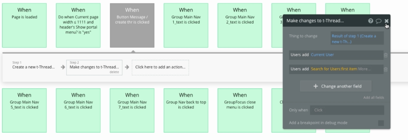Delete the Users add Current User field
This screenshot has height=140, width=408.
[386, 55]
